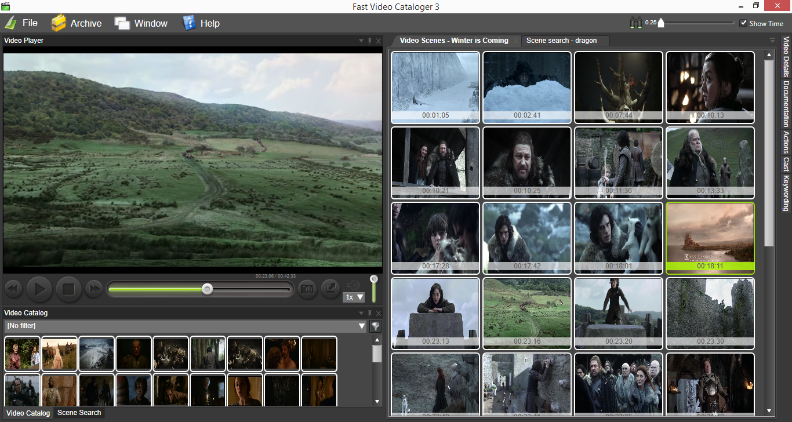Mute audio using the speaker icon
The image size is (792, 422).
click(353, 285)
